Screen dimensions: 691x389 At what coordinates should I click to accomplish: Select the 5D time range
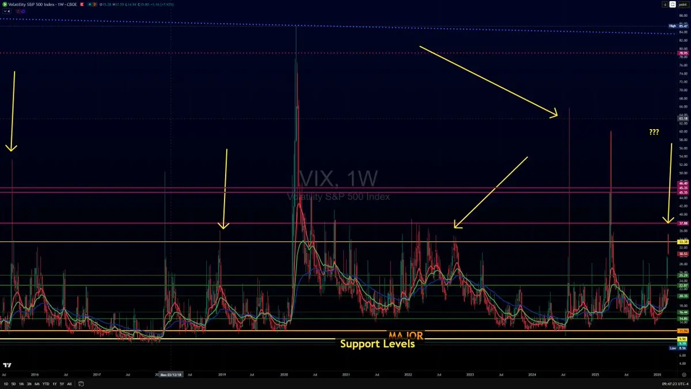[x=13, y=384]
